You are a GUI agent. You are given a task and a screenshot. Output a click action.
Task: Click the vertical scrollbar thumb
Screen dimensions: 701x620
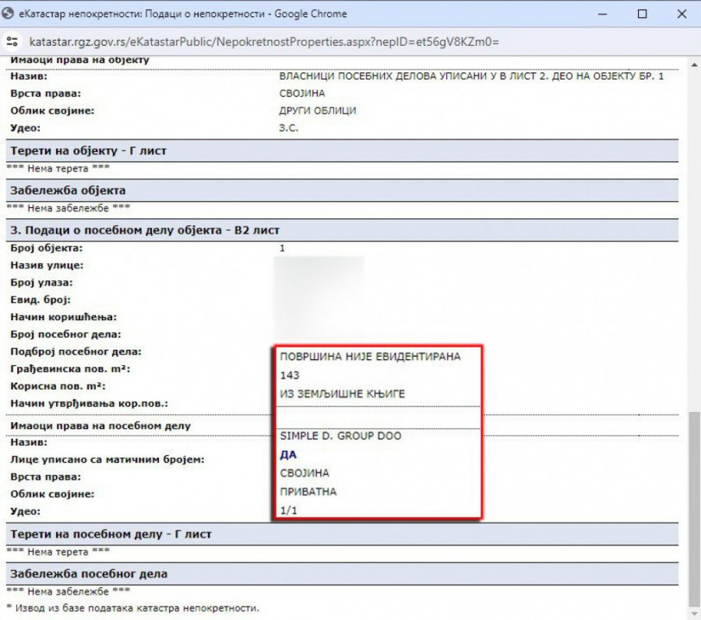(x=694, y=506)
